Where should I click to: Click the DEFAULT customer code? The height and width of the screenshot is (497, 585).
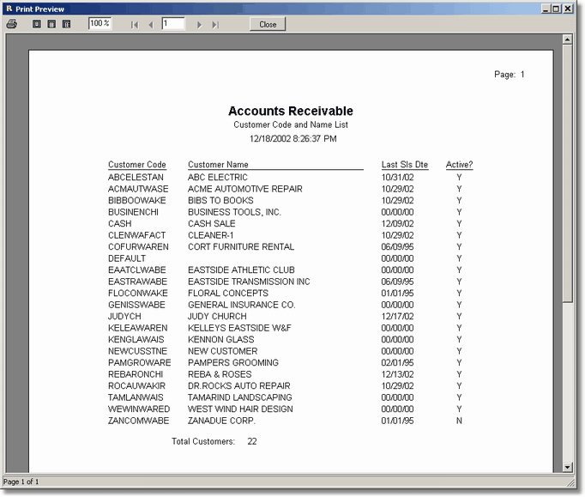click(x=127, y=258)
